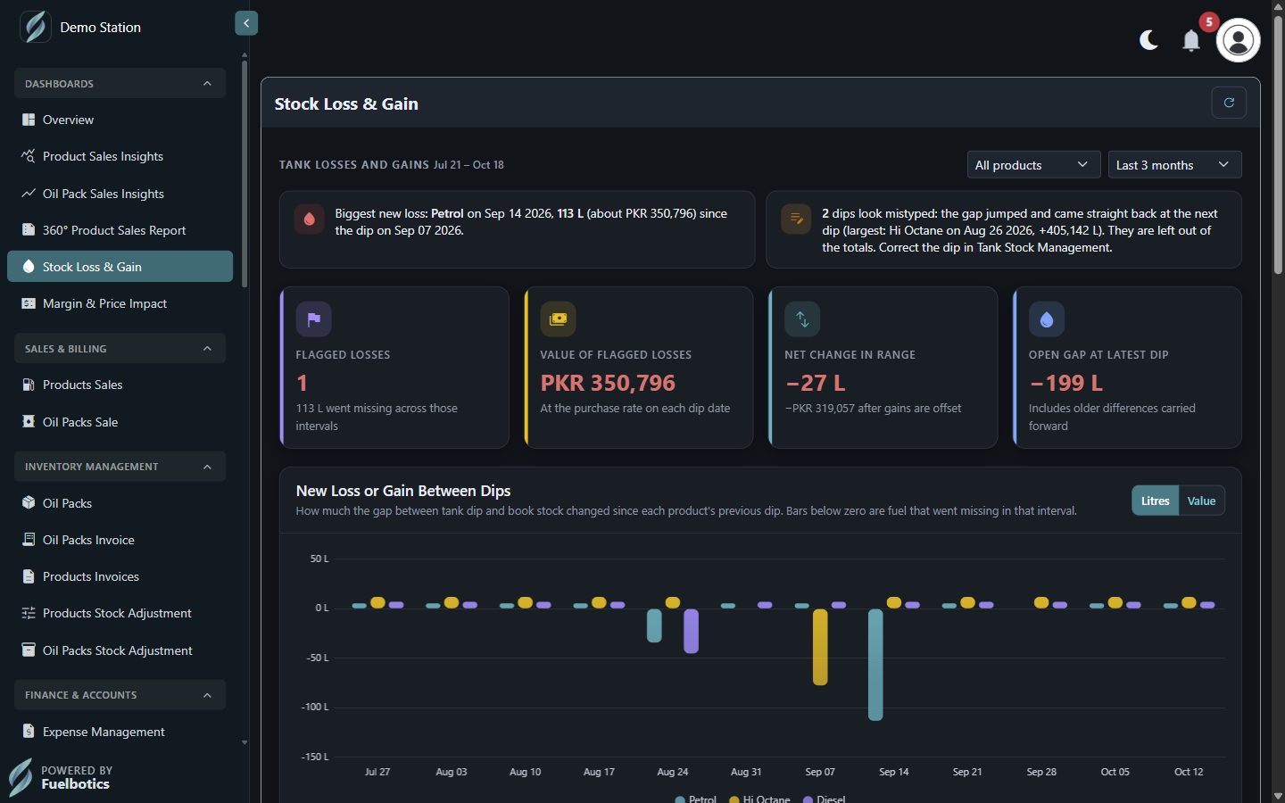The width and height of the screenshot is (1285, 803).
Task: Click the Net Change arrows icon
Action: click(802, 319)
